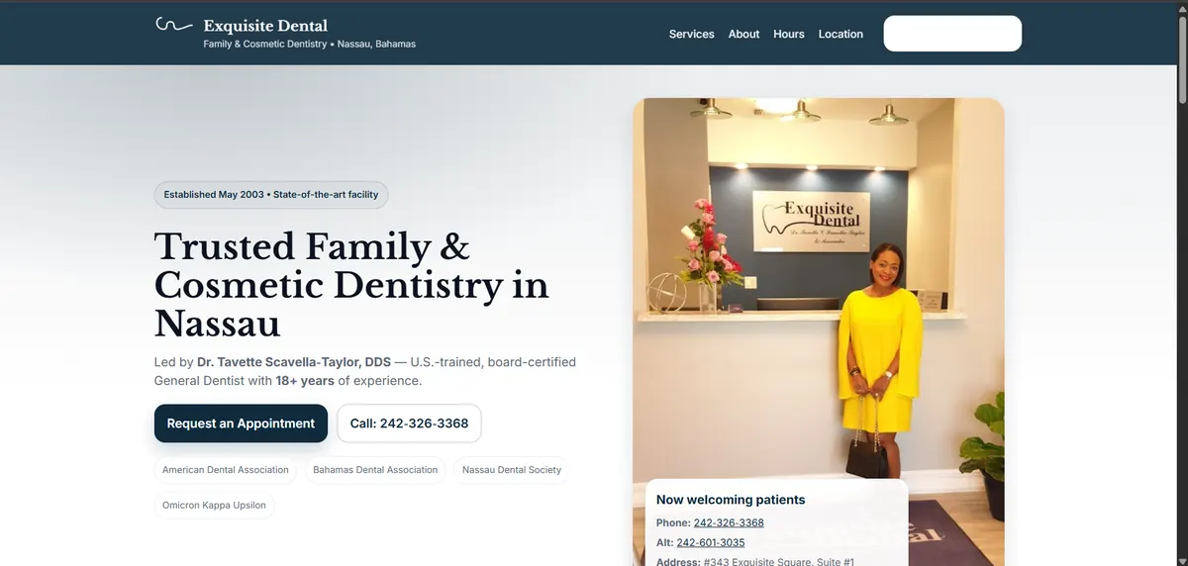Click the Exquisite Dental logo icon
The width and height of the screenshot is (1188, 566).
tap(173, 26)
